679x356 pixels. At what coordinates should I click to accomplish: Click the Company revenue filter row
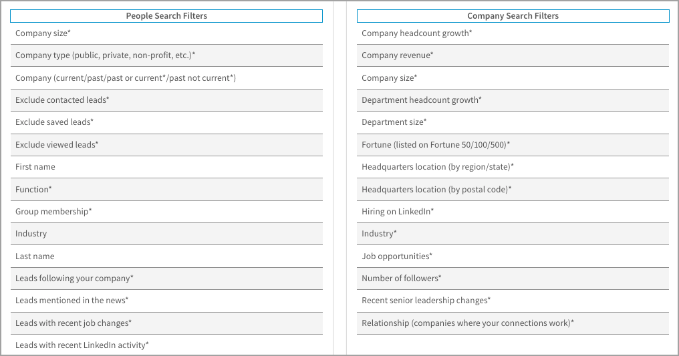(397, 55)
